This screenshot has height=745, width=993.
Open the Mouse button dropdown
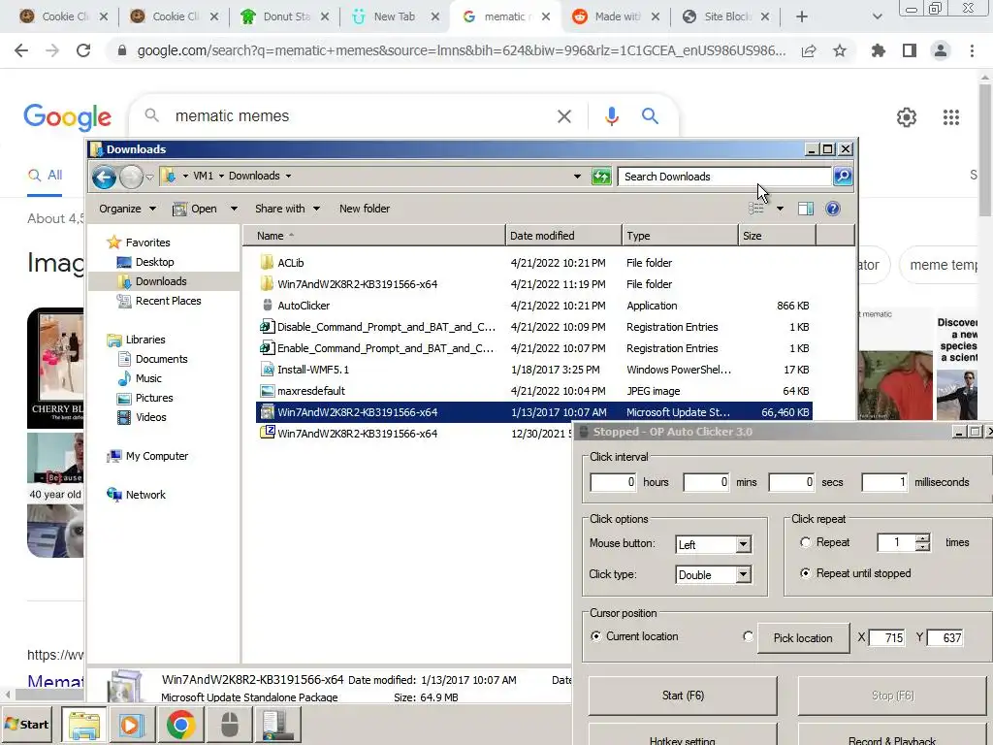[x=744, y=544]
